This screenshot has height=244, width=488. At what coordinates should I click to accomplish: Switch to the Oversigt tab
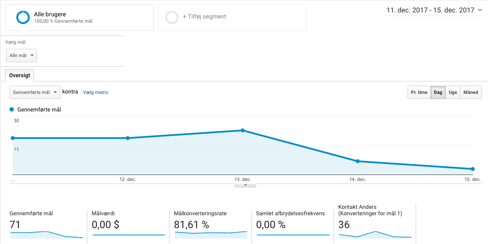point(20,75)
